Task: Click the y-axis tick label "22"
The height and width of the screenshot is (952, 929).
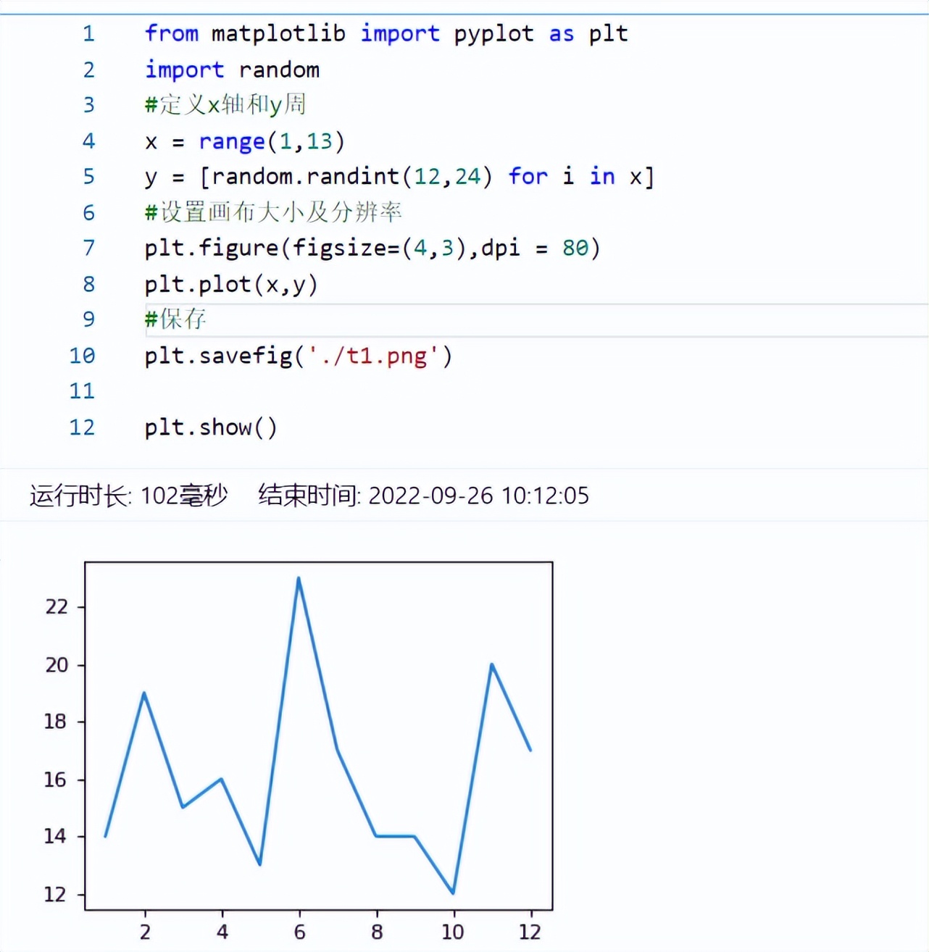Action: coord(57,606)
